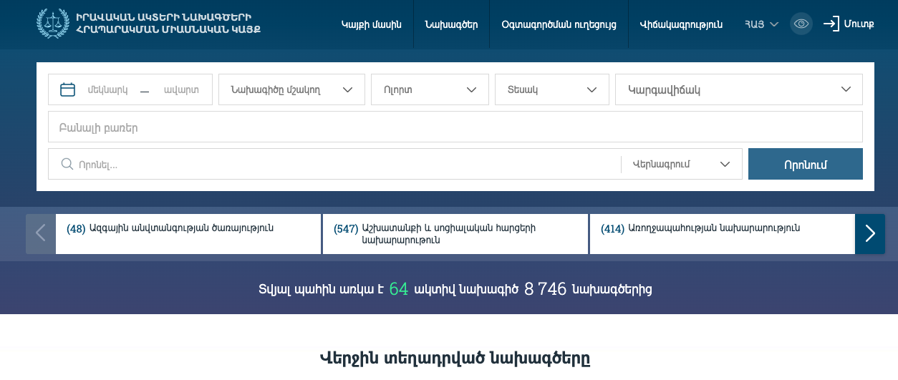This screenshot has height=380, width=898.
Task: Open the Վիճակագրություն menu item
Action: pos(681,24)
